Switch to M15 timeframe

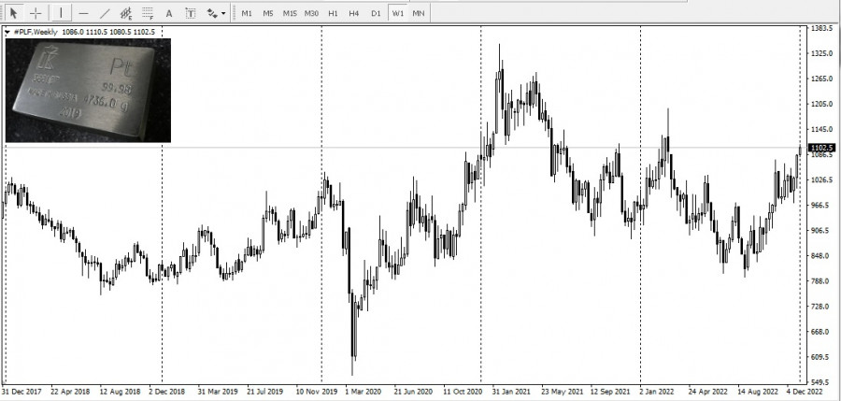[290, 13]
